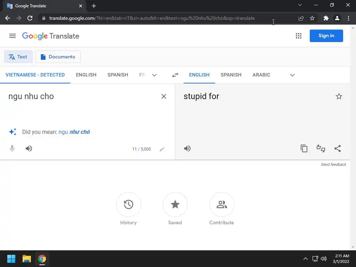This screenshot has width=356, height=267.
Task: Open Chrome three-dot menu
Action: [348, 18]
